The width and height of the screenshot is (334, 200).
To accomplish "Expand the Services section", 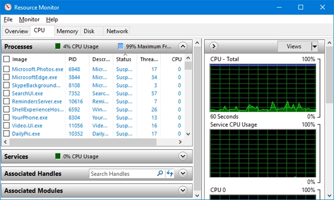I will [183, 156].
